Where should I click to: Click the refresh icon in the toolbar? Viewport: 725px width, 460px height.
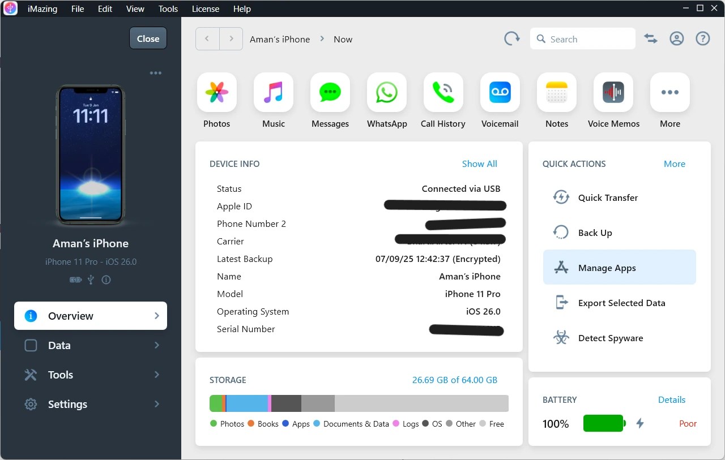[512, 38]
